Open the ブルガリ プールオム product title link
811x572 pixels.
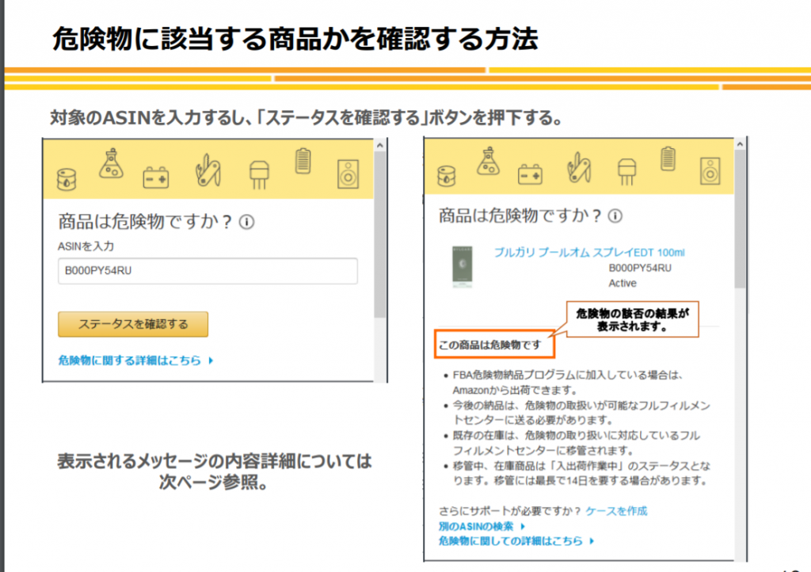[589, 253]
